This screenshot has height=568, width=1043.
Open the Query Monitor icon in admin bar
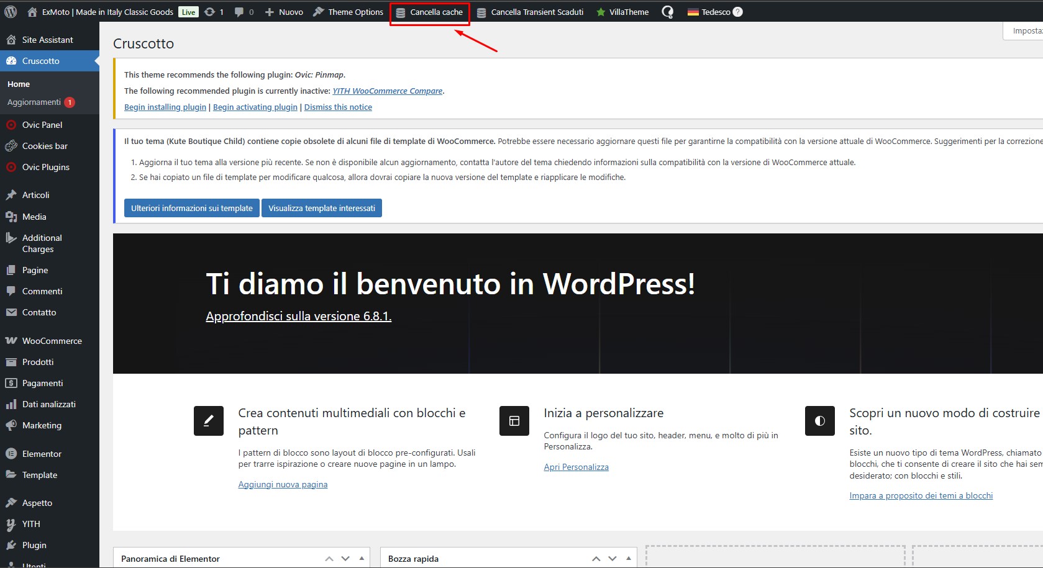click(x=668, y=12)
